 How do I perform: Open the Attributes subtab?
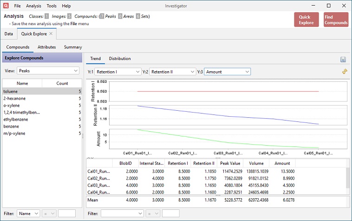(x=46, y=47)
